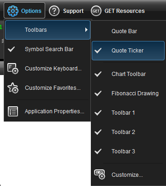Open the GET Resources menu

tap(118, 11)
